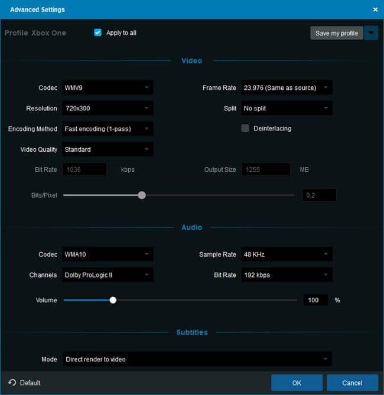384x395 pixels.
Task: Open the Split No split dropdown
Action: pyautogui.click(x=287, y=108)
